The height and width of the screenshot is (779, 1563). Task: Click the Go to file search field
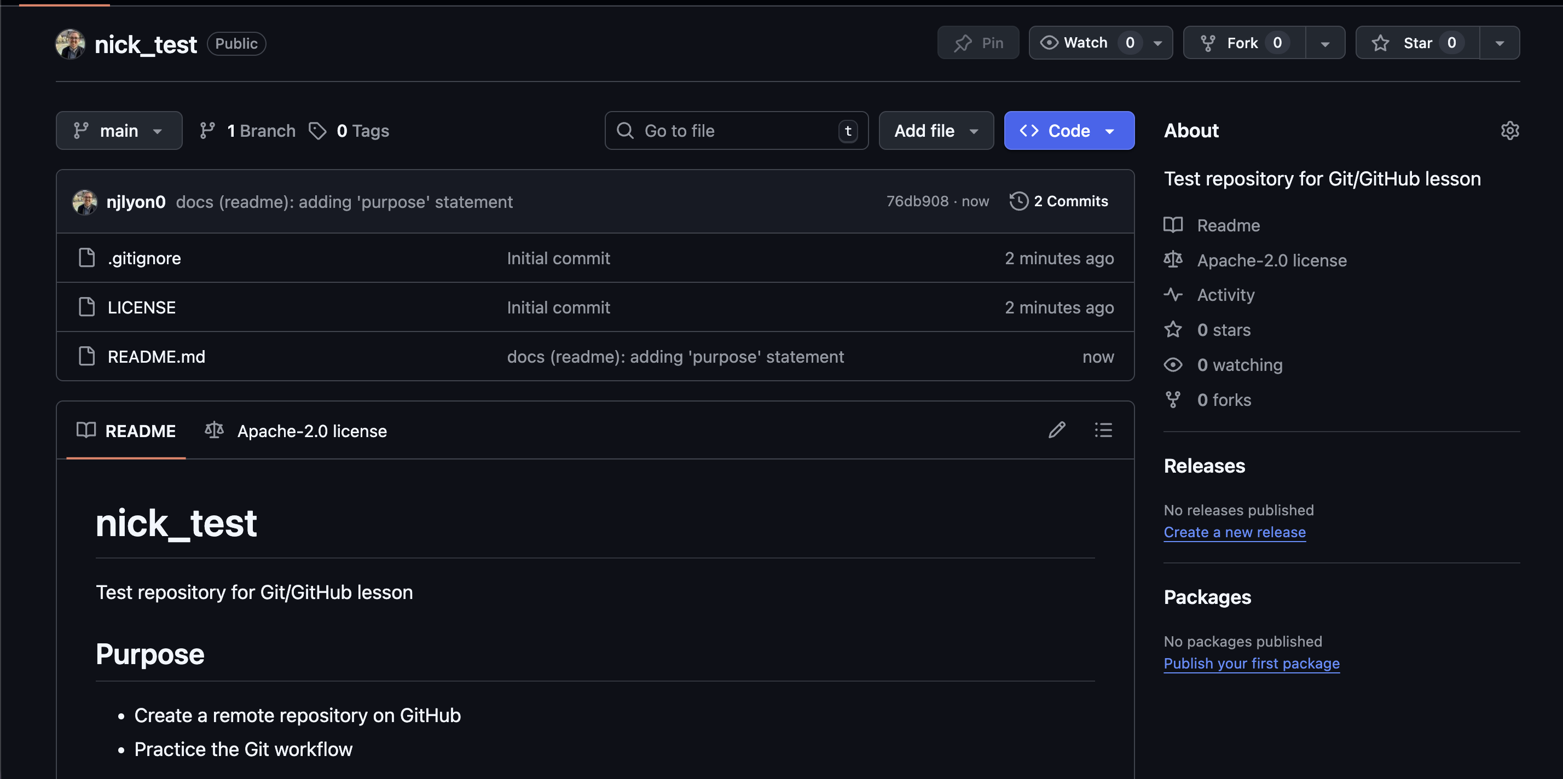pos(737,130)
